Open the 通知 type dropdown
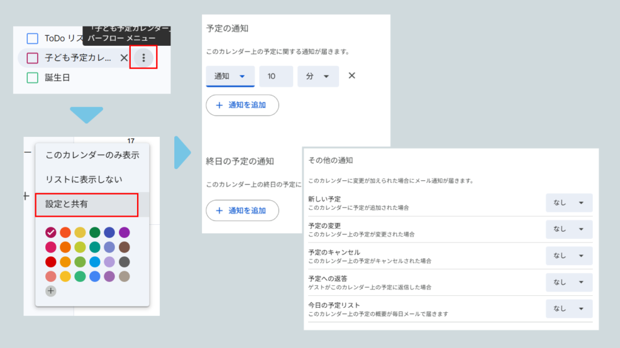620x348 pixels. click(230, 76)
